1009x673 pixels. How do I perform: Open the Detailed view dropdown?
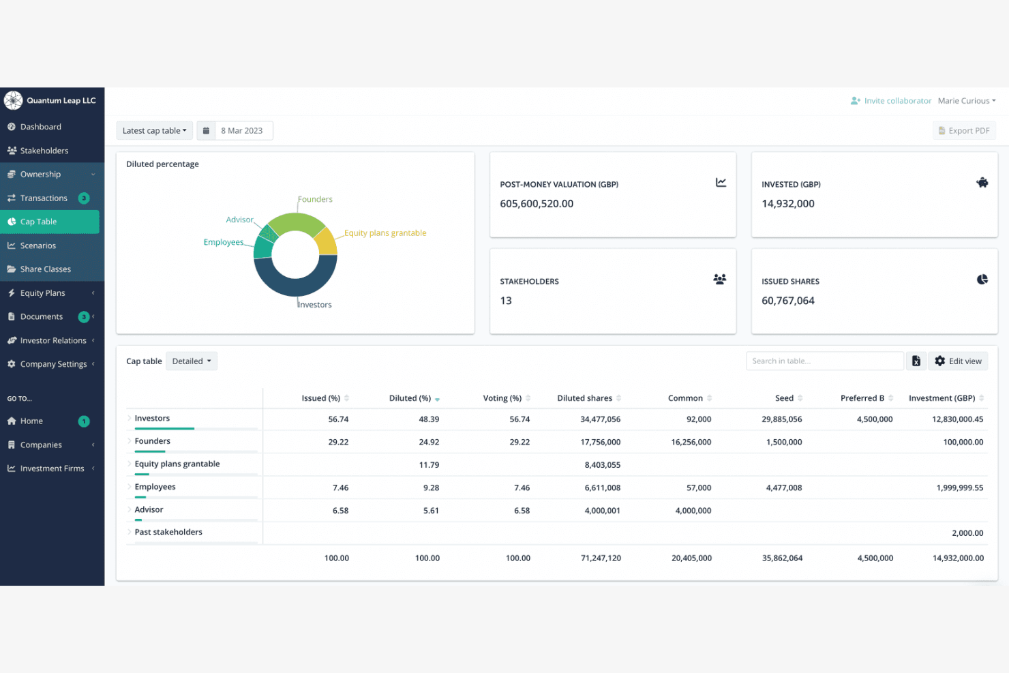coord(191,361)
